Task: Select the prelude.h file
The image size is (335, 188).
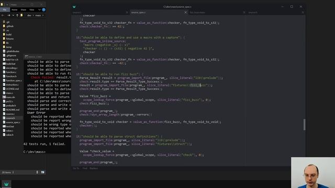Action: pos(11,105)
